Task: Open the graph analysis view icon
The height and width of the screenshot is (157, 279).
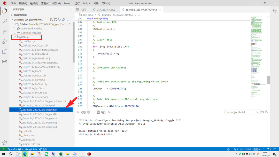Action: pos(5,61)
